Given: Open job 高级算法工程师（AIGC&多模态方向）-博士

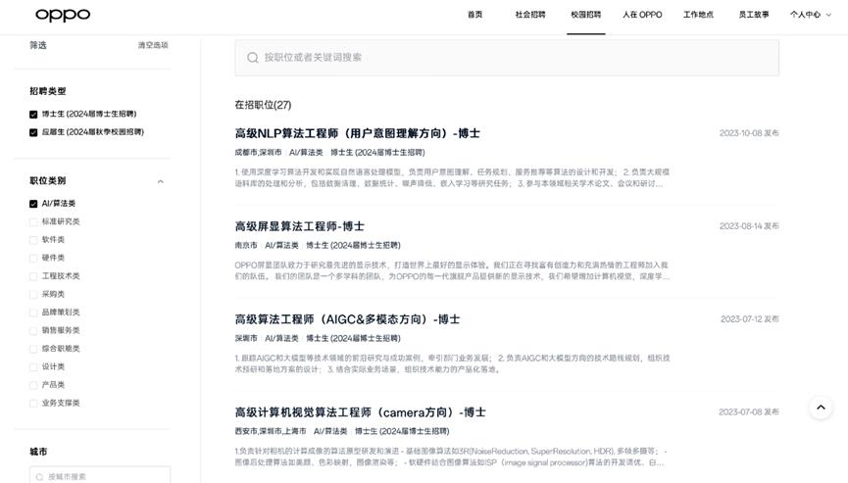Looking at the screenshot, I should point(347,319).
